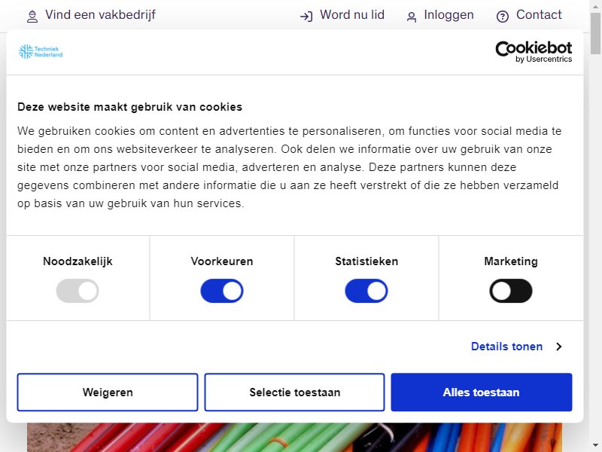Click the user profile icon beside Inloggen
Image resolution: width=602 pixels, height=452 pixels.
click(x=411, y=17)
